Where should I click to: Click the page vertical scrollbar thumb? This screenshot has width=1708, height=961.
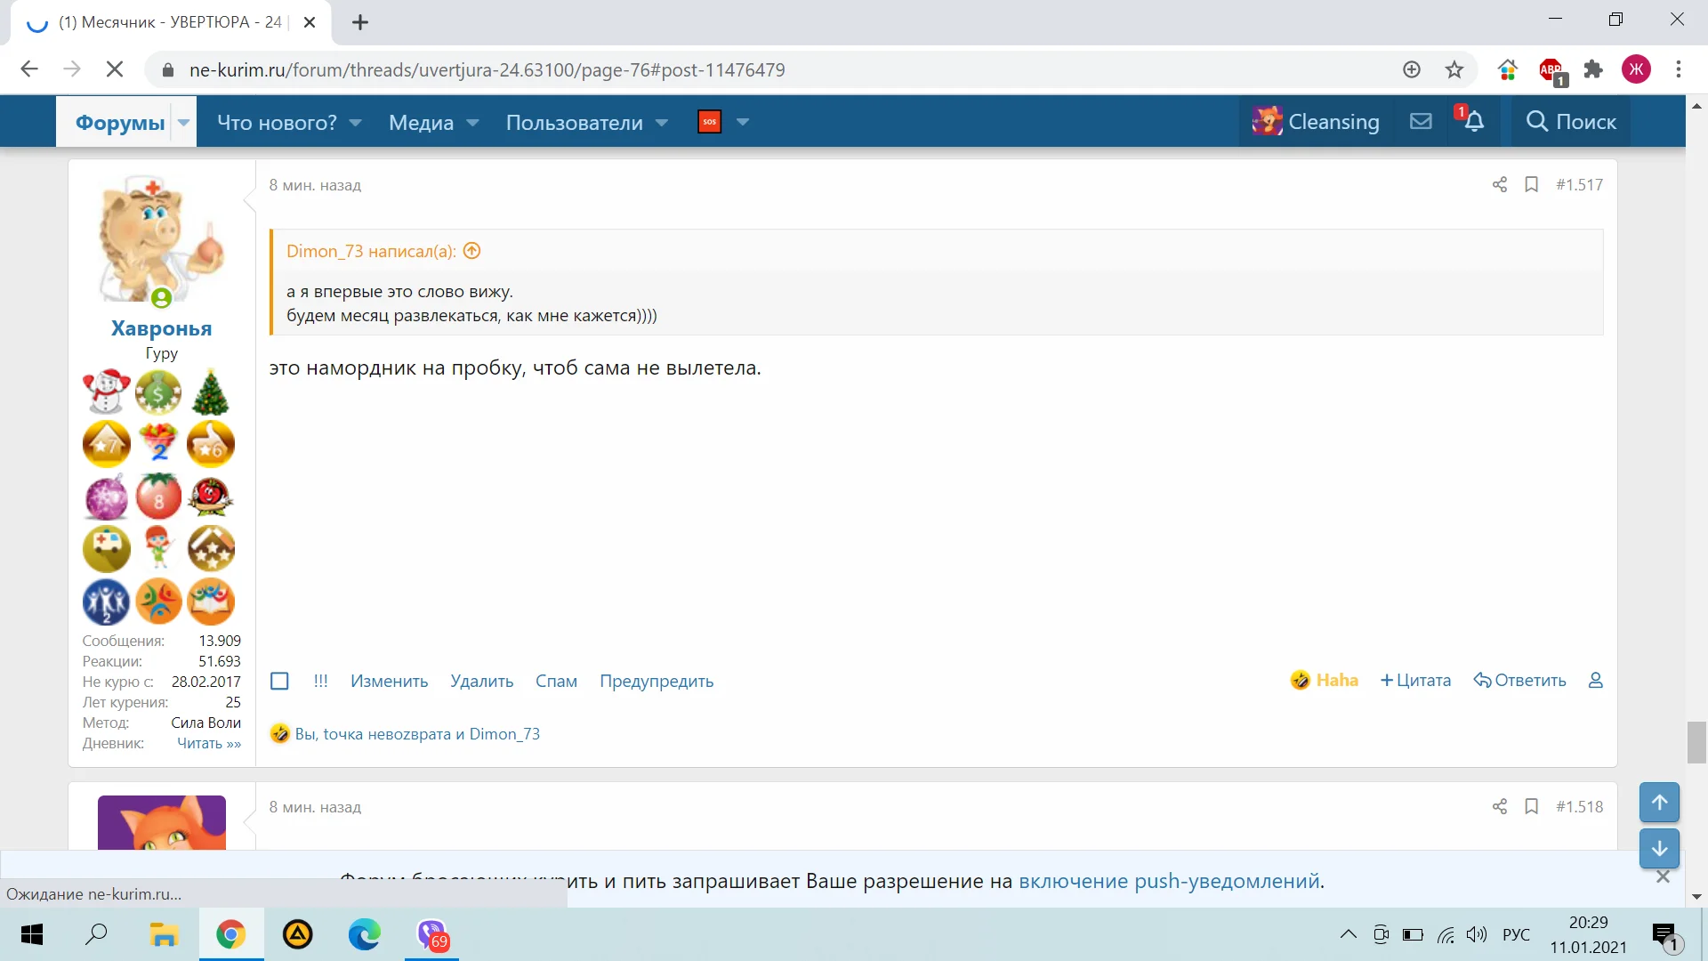[x=1696, y=743]
